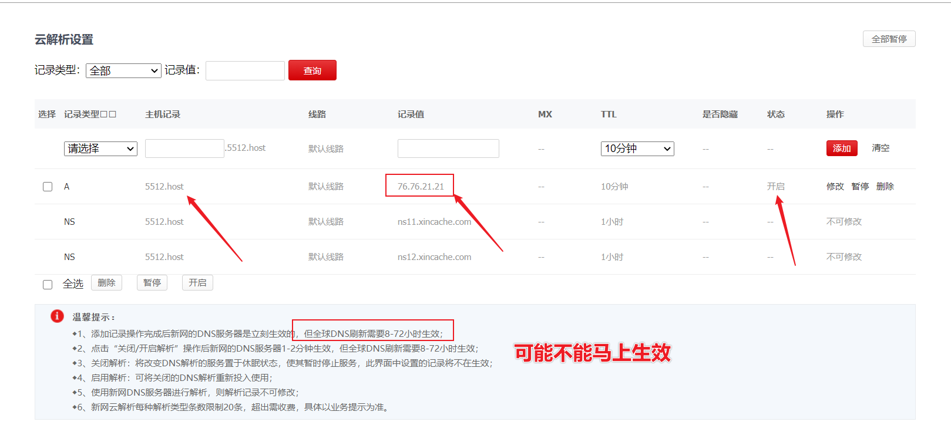Click the 记录值 input in the add row
Image resolution: width=951 pixels, height=442 pixels.
[448, 149]
